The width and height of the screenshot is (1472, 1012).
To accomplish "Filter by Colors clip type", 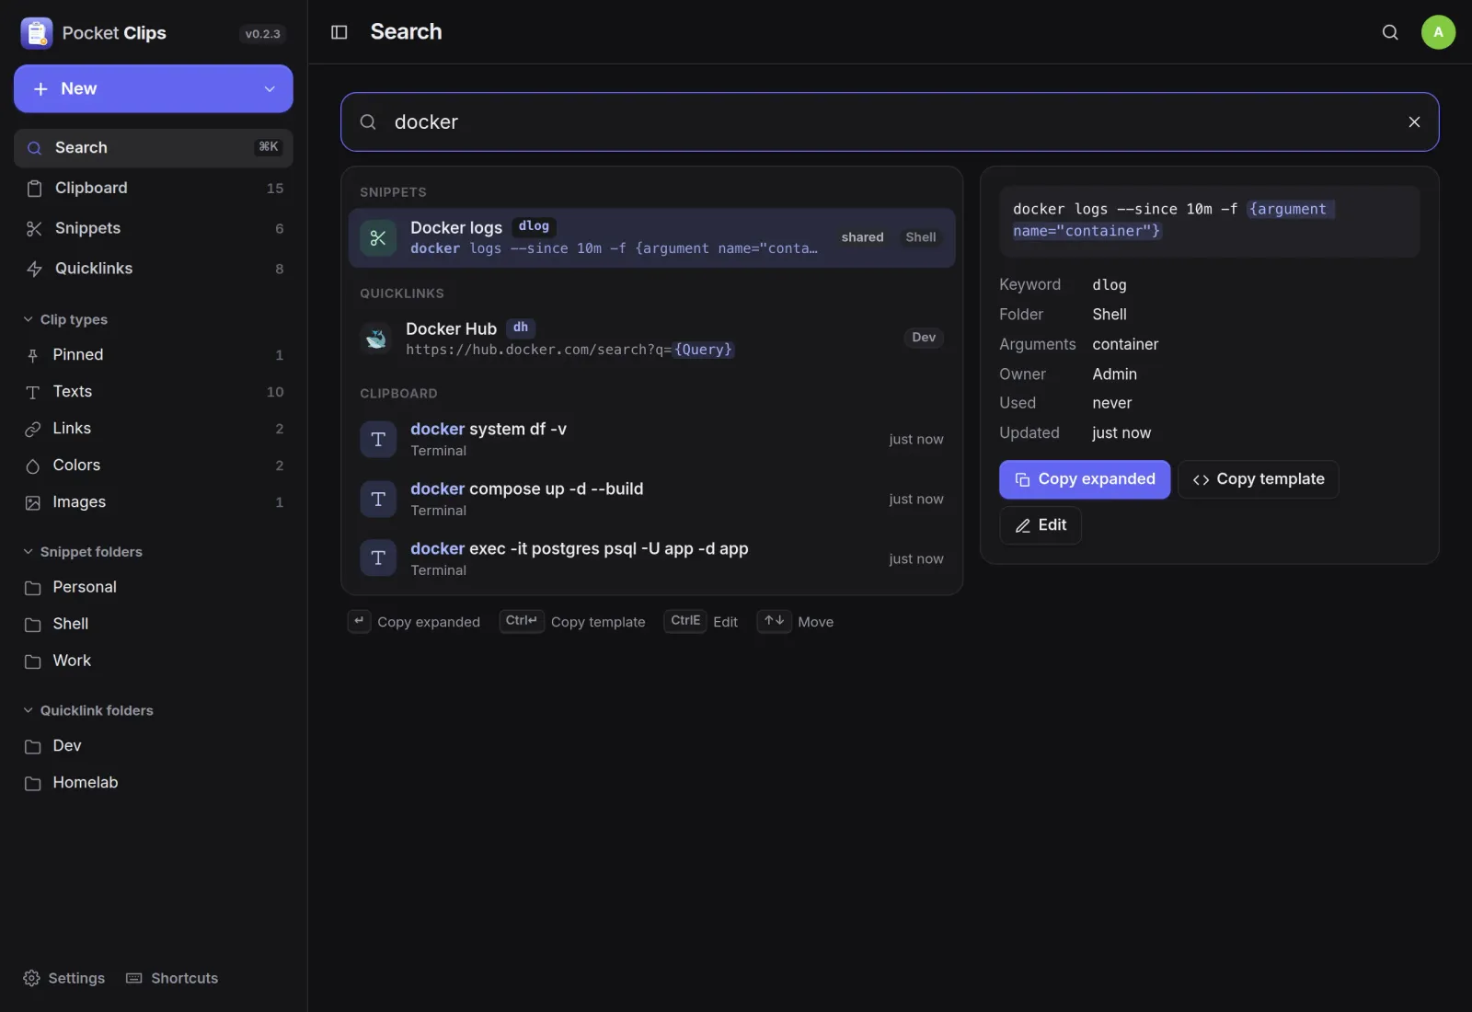I will [154, 466].
